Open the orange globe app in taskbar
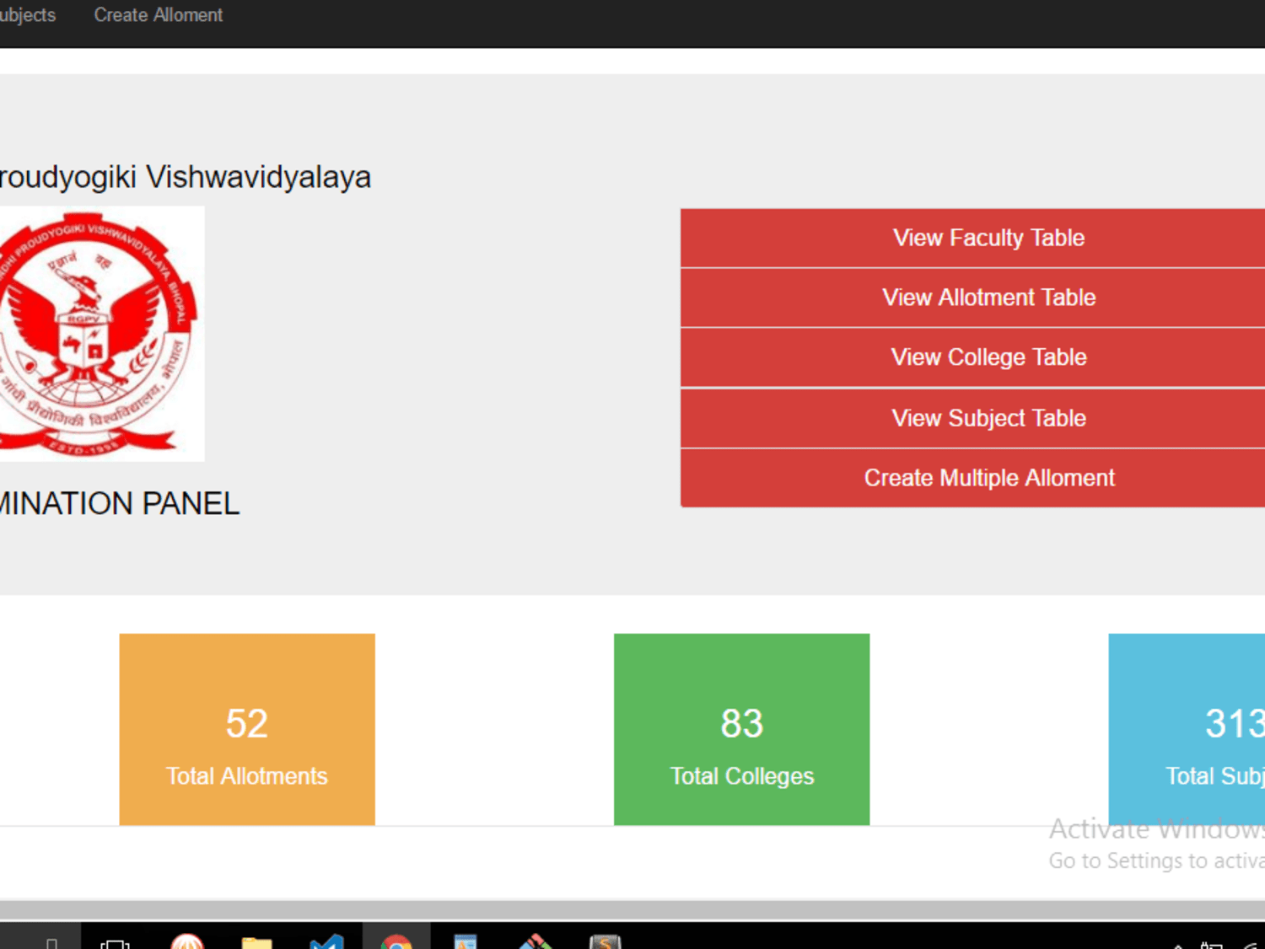This screenshot has width=1265, height=949. tap(186, 941)
